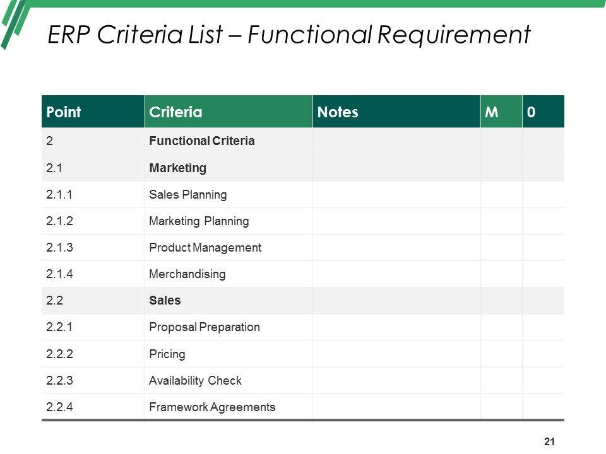
Task: Click the slide page number 21
Action: click(549, 441)
